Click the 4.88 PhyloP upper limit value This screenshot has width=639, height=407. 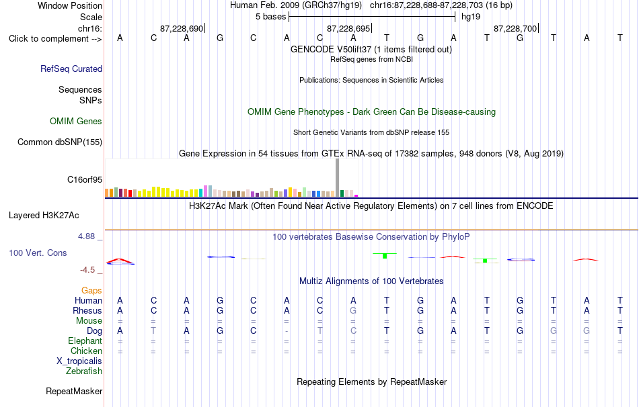(x=87, y=236)
